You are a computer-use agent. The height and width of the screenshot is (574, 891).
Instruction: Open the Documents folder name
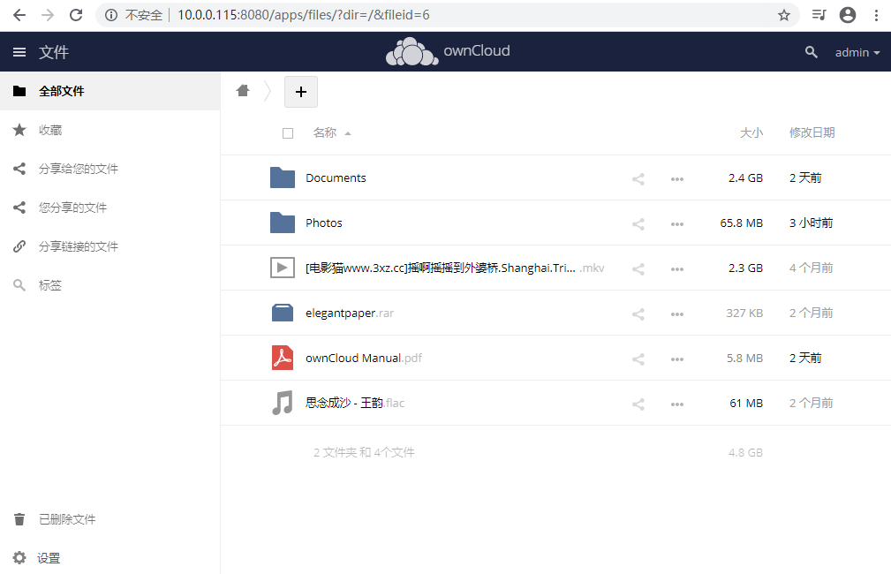coord(336,177)
